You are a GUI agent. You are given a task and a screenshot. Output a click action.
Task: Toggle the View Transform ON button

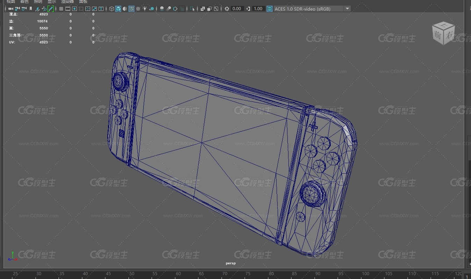[270, 9]
